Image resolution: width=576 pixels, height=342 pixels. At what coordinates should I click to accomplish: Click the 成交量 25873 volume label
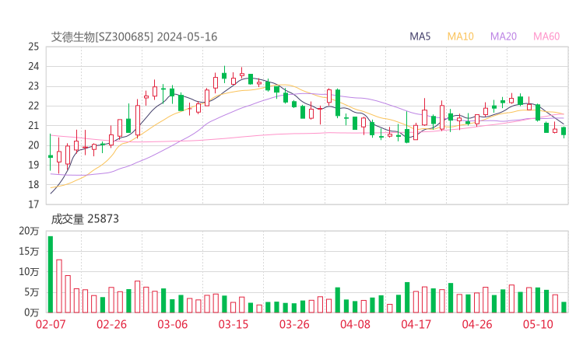[85, 219]
